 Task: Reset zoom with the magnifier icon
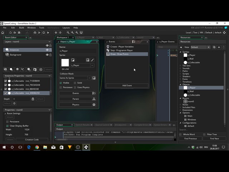(x=77, y=33)
